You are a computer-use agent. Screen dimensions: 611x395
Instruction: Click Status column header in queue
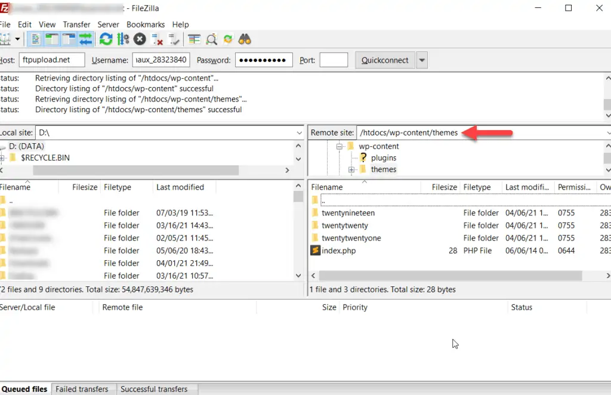pos(547,307)
